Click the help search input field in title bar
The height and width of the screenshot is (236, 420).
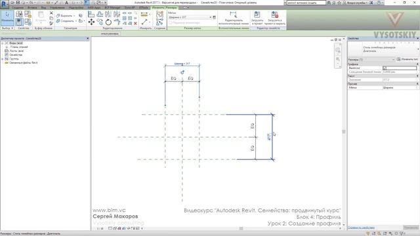[x=306, y=3]
